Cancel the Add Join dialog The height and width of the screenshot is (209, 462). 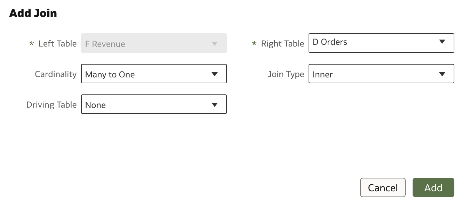tap(383, 187)
